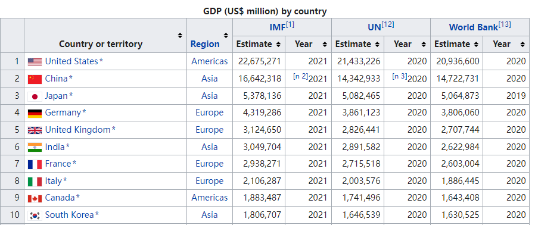Viewport: 535px width, 225px height.
Task: Sort table by Region column arrows
Action: click(226, 36)
